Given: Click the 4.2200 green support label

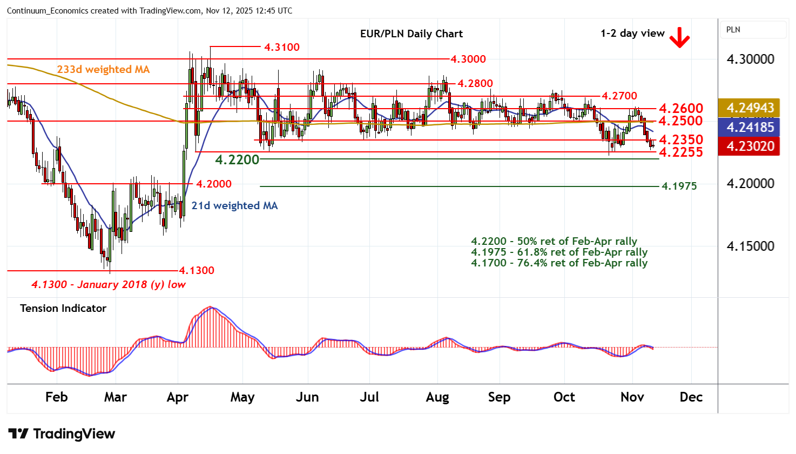Looking at the screenshot, I should 237,159.
